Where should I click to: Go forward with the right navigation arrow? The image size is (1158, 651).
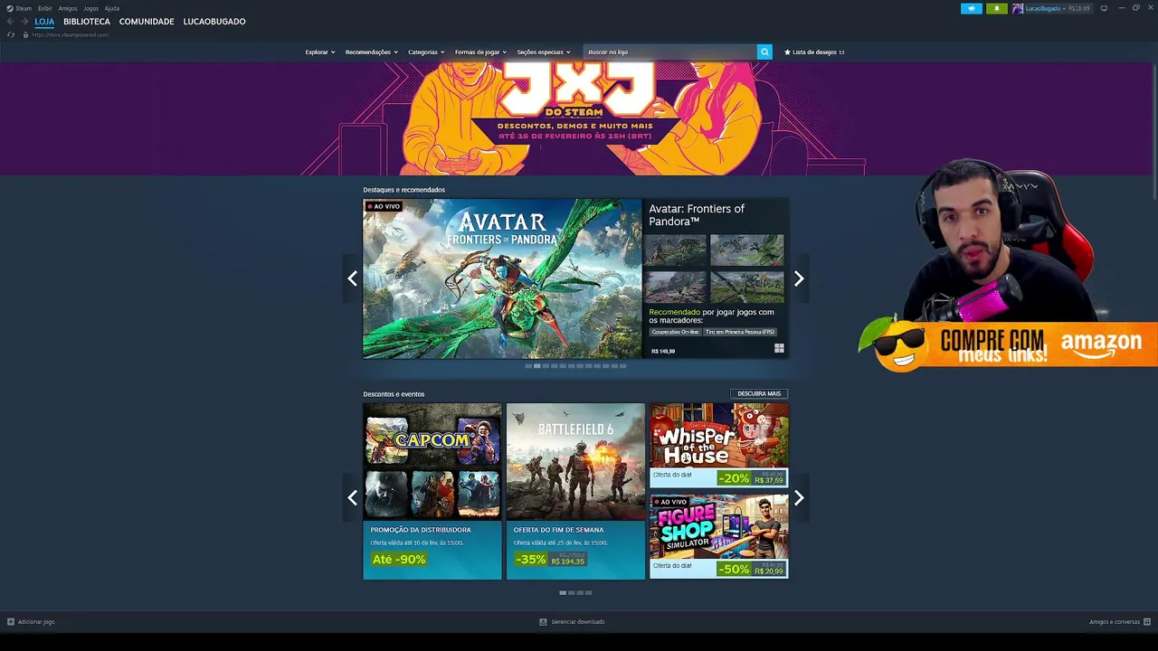tap(24, 22)
